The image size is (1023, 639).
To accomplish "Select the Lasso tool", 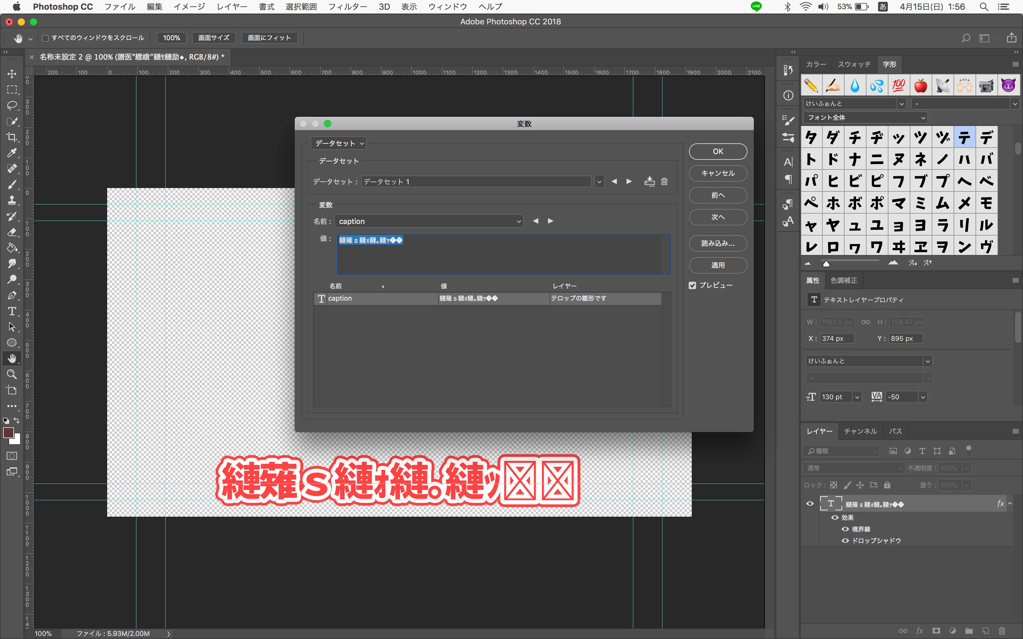I will point(12,105).
